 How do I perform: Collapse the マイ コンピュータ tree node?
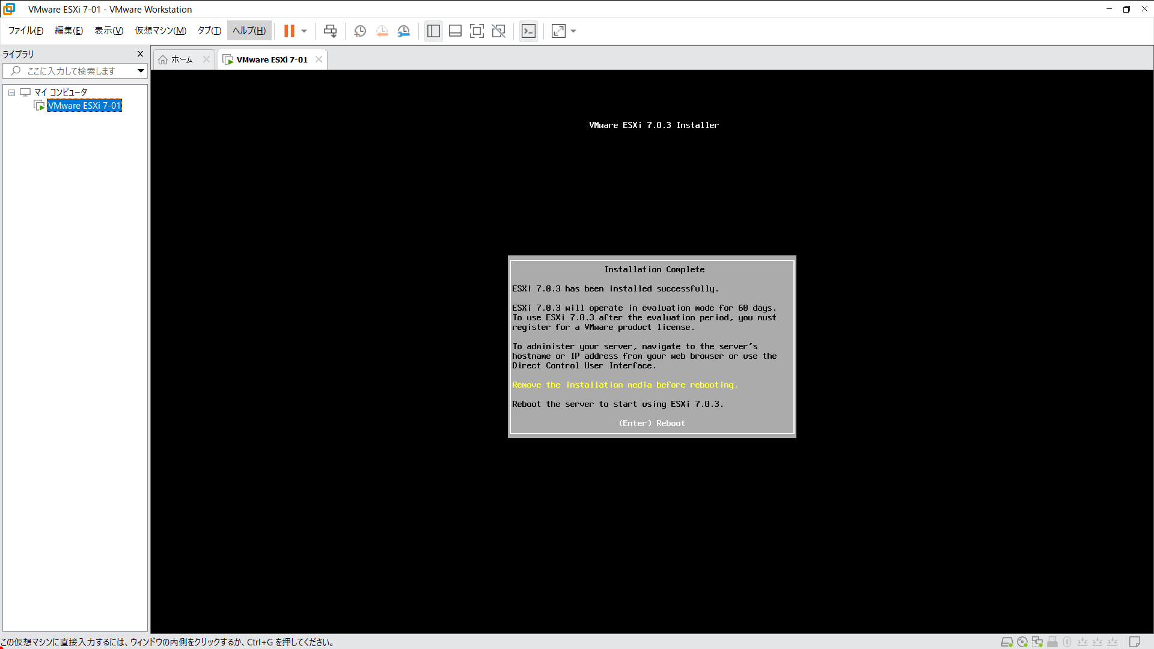click(x=11, y=93)
